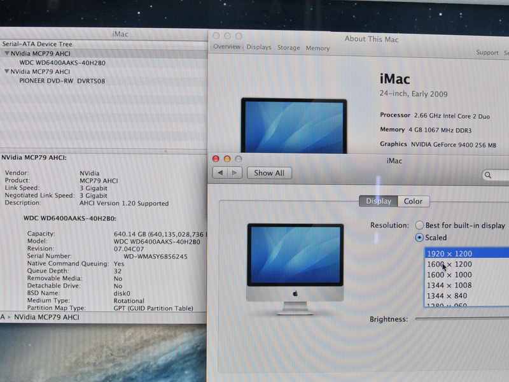Open the Support link in About This Mac
The width and height of the screenshot is (509, 382).
(x=487, y=53)
